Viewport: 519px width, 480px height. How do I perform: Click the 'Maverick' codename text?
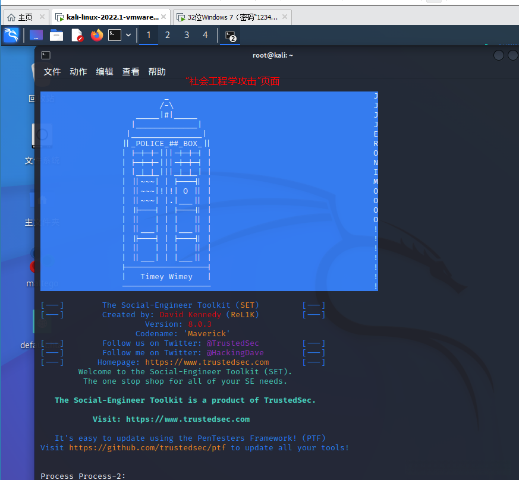click(207, 333)
